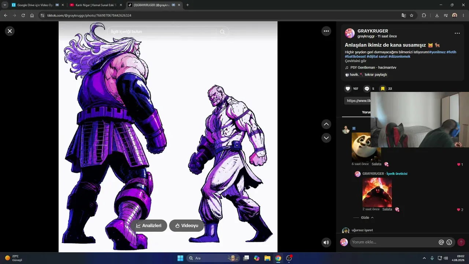
Task: Open the #fetih hashtag
Action: [x=451, y=52]
